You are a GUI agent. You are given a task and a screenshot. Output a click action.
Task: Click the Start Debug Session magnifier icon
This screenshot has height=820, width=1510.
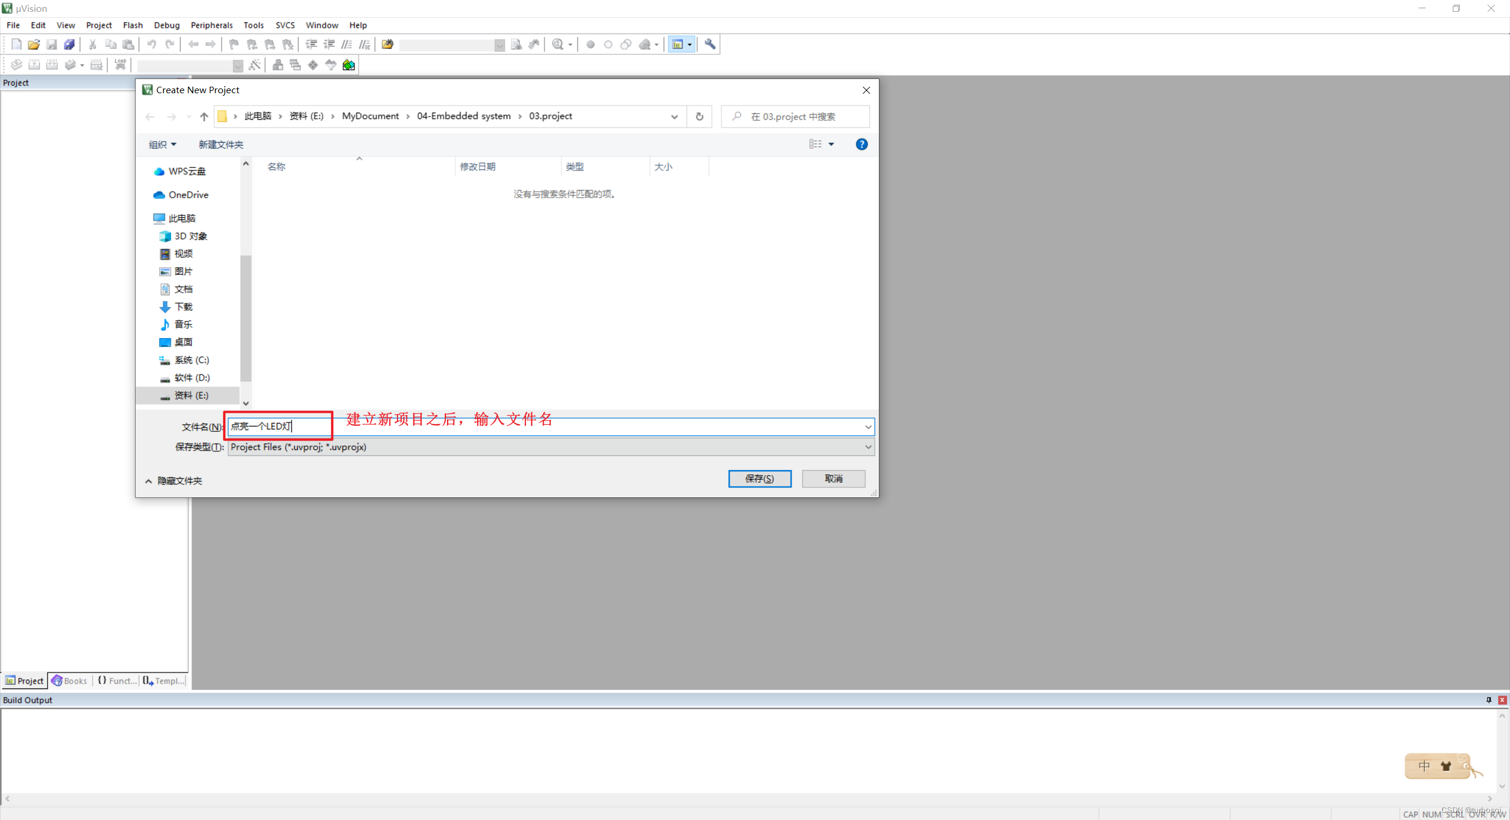click(557, 44)
